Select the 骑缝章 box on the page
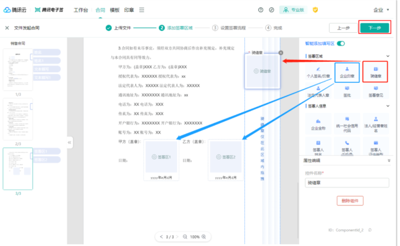 [262, 71]
